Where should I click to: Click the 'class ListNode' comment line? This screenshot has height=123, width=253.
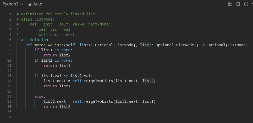click(36, 20)
